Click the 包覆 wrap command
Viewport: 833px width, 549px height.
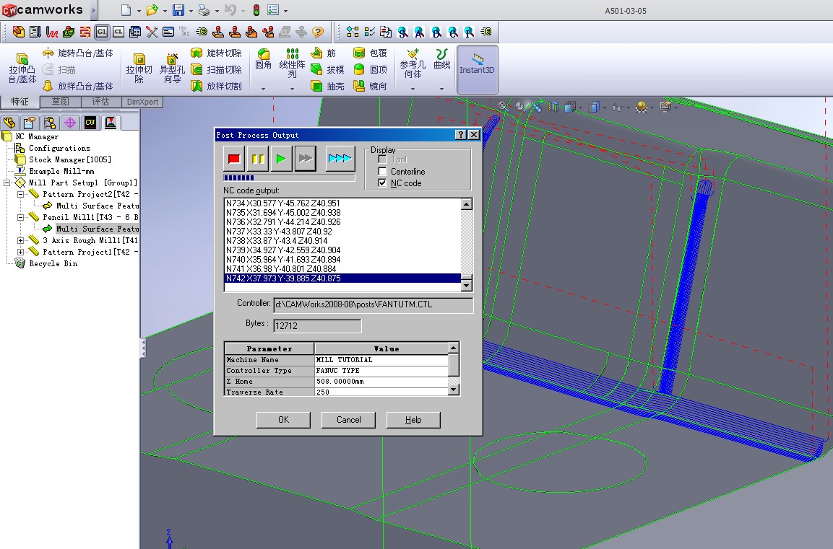click(371, 53)
